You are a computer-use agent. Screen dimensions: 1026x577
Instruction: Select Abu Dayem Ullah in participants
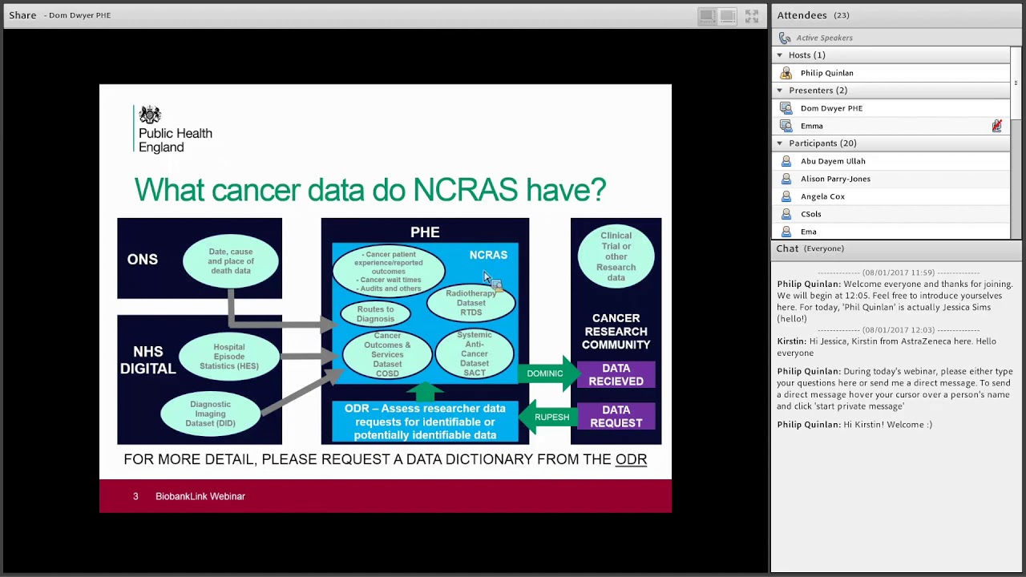coord(891,161)
